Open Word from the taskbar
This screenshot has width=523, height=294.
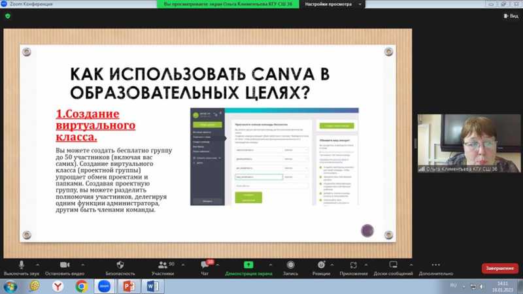(153, 286)
